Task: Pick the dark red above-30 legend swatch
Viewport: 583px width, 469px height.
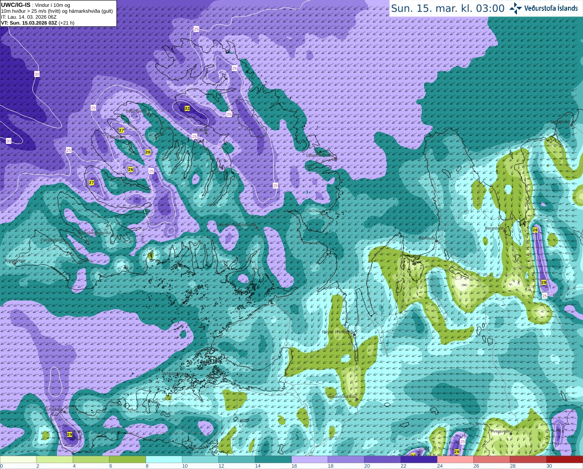Action: coord(565,459)
